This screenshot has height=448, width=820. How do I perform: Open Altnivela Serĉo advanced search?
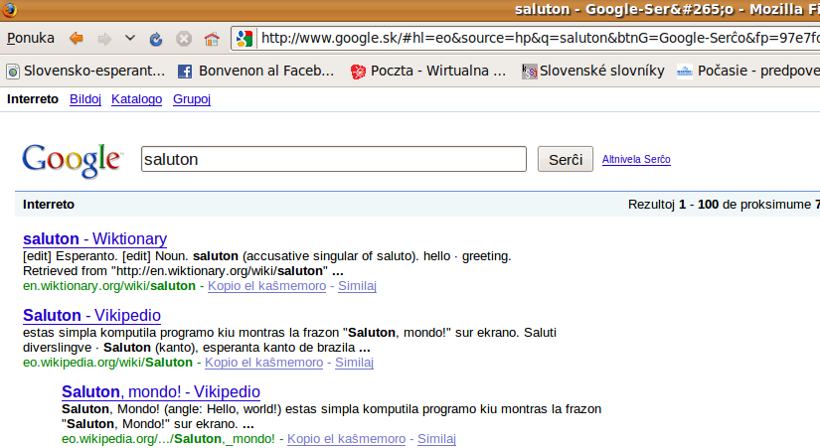636,159
